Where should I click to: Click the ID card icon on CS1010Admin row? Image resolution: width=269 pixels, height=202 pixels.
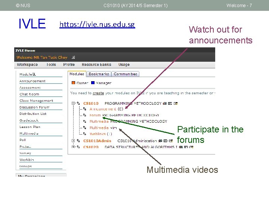166,141
